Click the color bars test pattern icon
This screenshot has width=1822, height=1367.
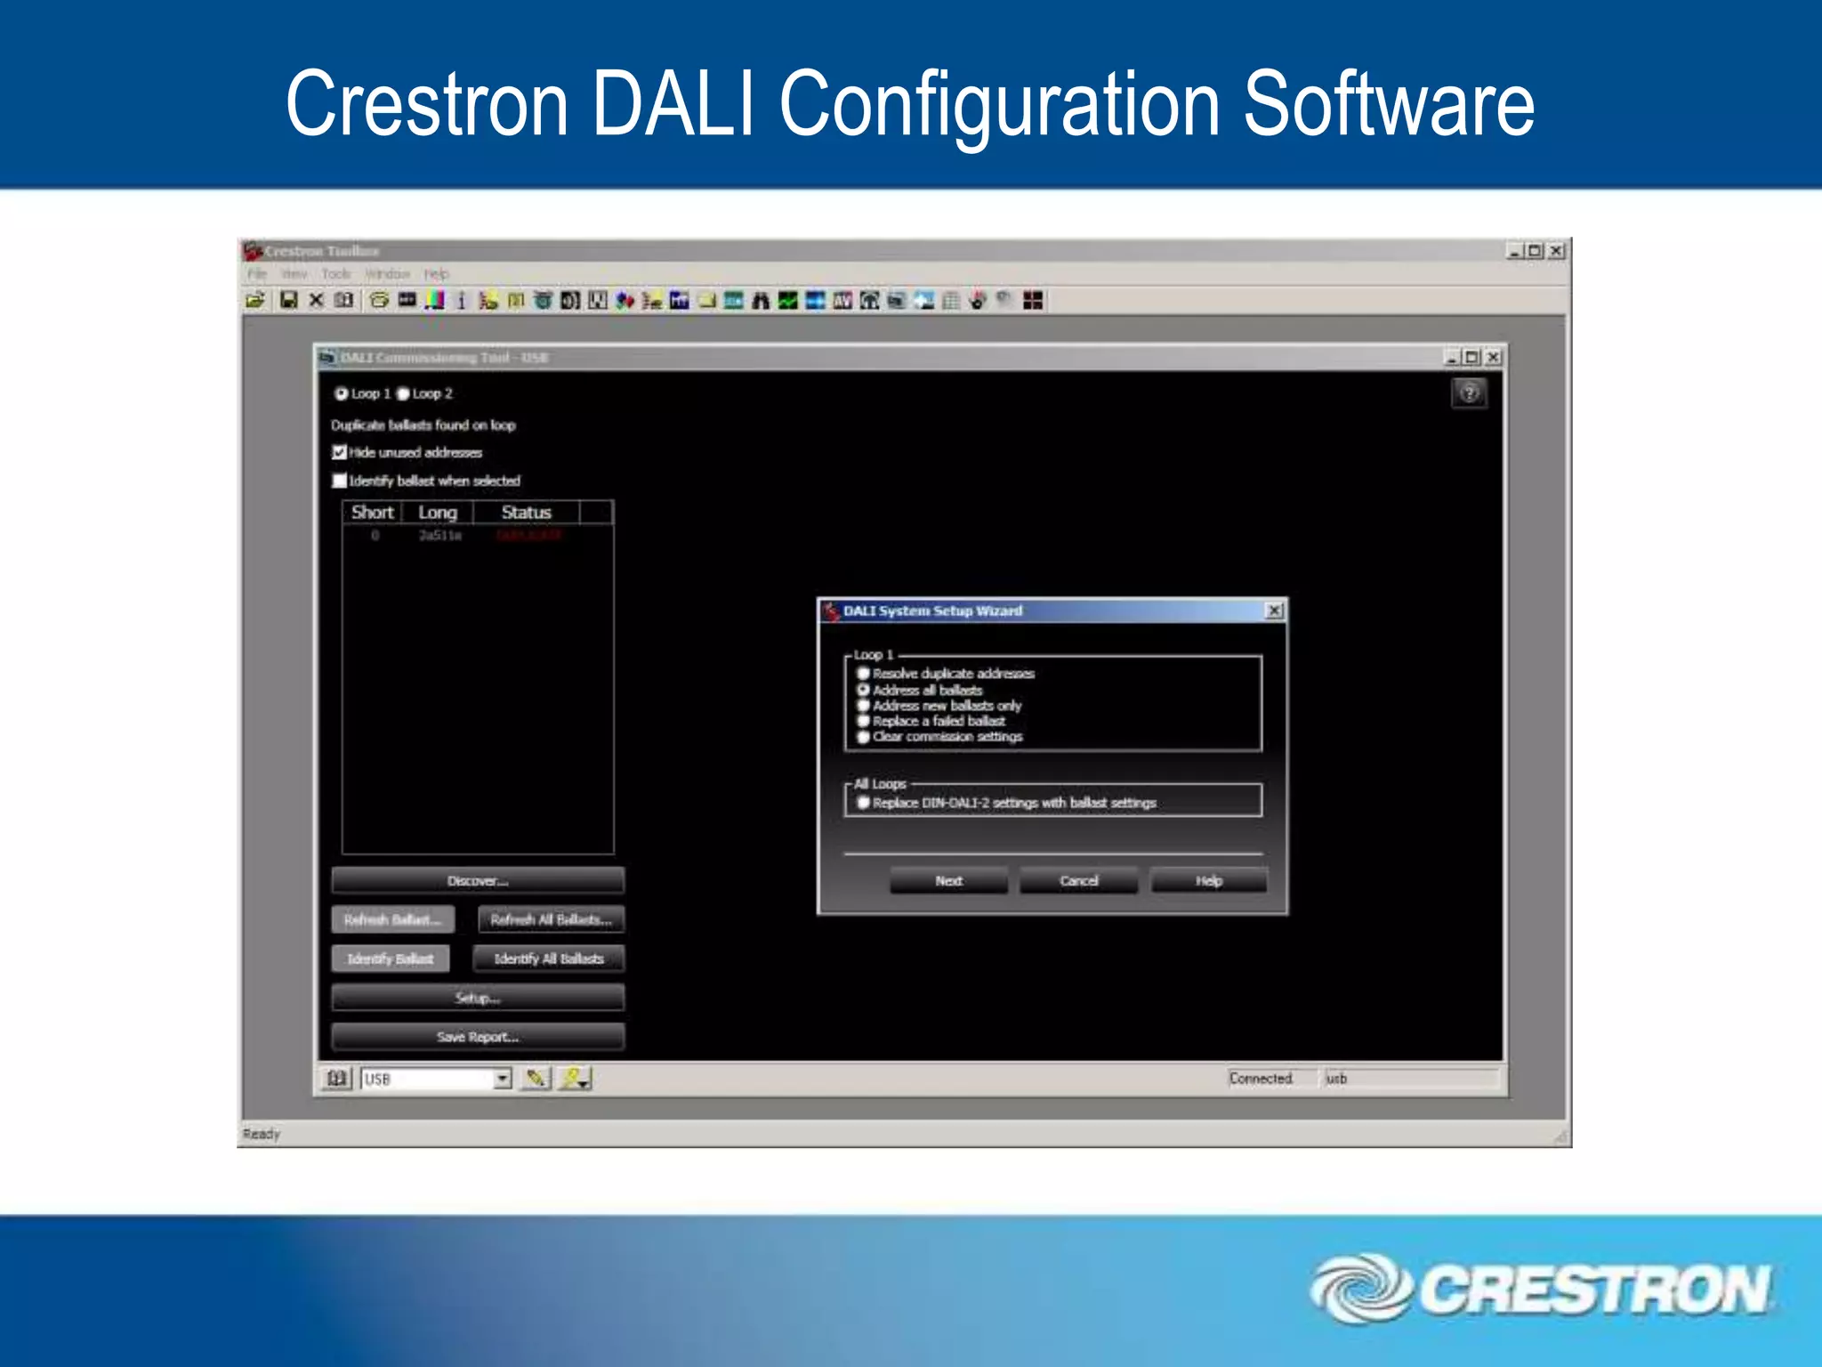[434, 301]
